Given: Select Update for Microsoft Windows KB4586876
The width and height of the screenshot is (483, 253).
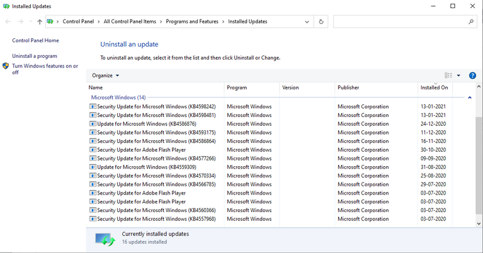Looking at the screenshot, I should 147,124.
